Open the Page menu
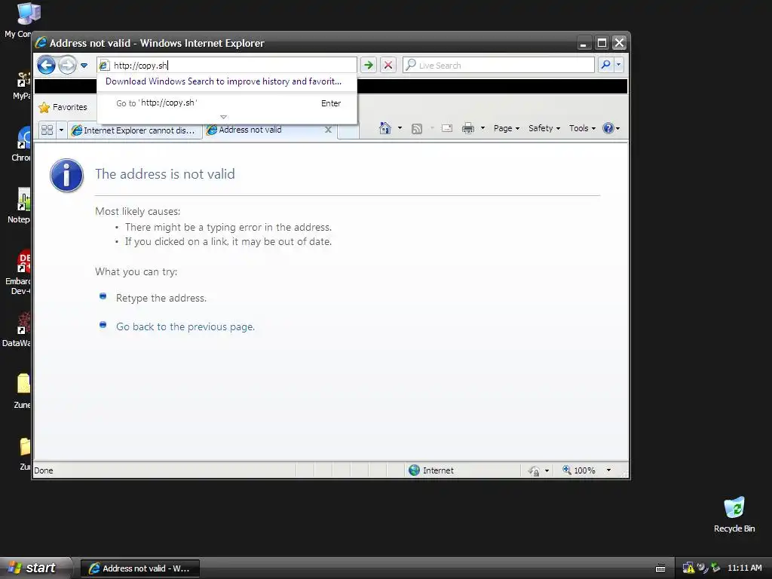 pos(507,128)
